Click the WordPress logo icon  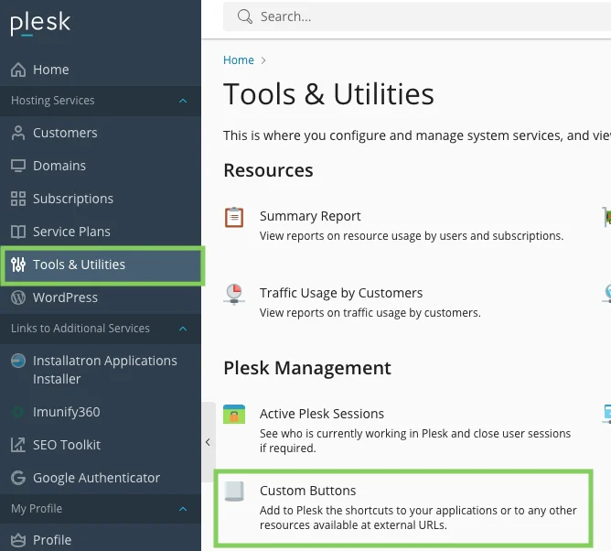(x=18, y=297)
